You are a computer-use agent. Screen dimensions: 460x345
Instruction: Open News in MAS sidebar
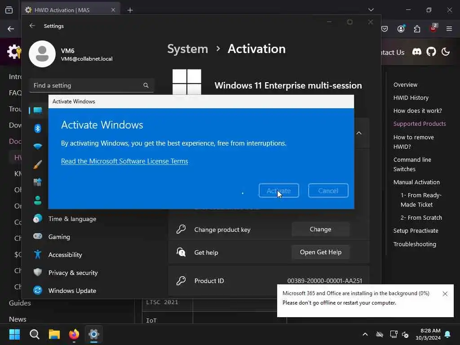(18, 319)
